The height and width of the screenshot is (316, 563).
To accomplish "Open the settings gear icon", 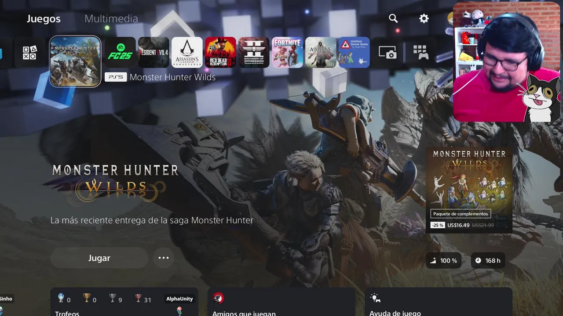I will [x=424, y=18].
